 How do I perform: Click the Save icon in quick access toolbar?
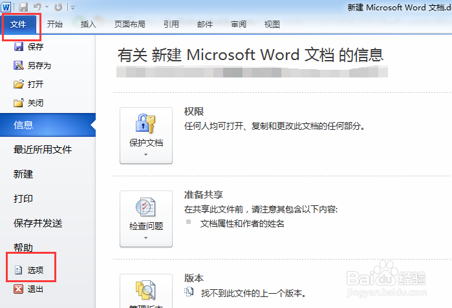pos(23,7)
